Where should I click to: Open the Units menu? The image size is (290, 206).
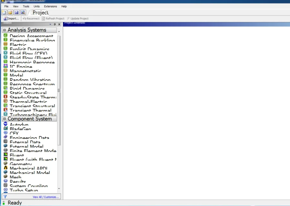36,6
